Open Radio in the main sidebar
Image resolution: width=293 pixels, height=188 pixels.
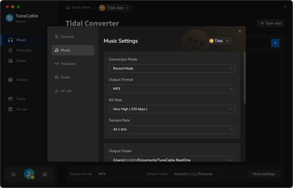[23, 61]
